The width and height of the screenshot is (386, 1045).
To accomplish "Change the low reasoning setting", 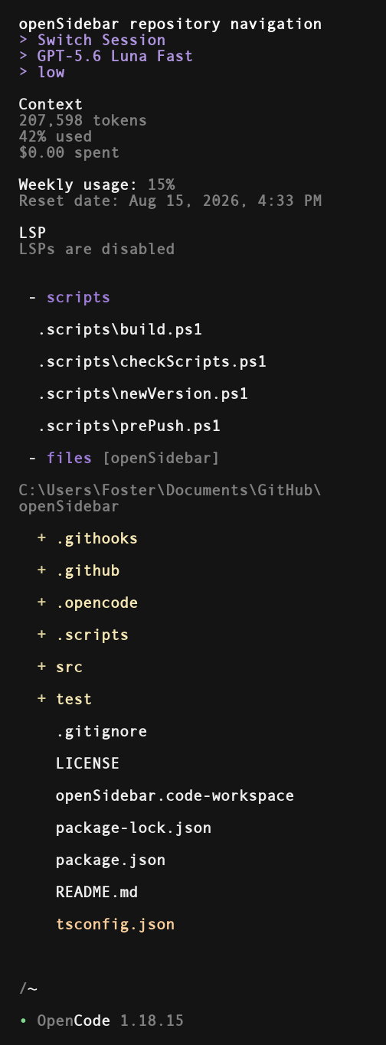I will point(42,72).
